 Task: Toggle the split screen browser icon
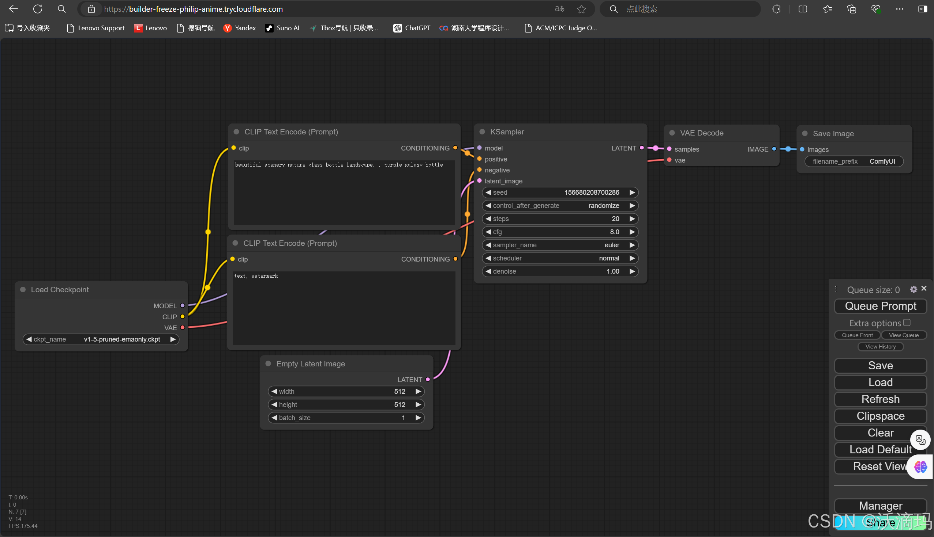pos(803,9)
